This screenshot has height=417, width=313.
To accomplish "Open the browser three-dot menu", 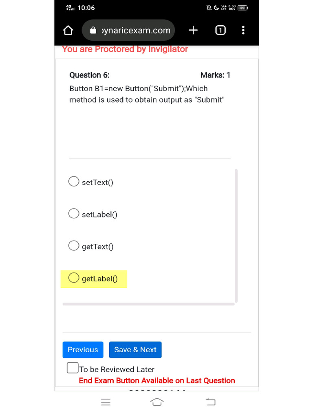I will click(x=243, y=30).
